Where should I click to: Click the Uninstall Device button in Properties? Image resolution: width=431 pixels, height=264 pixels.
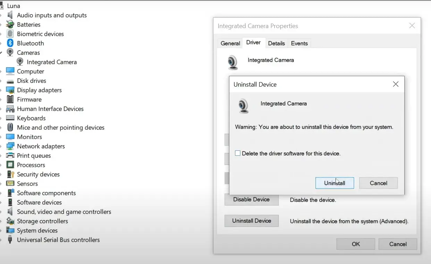pyautogui.click(x=252, y=221)
